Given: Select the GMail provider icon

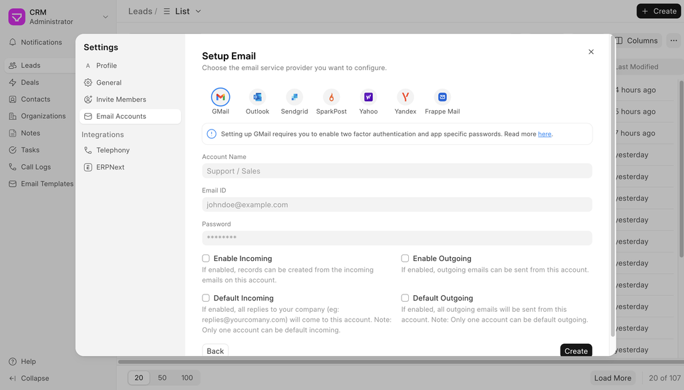Looking at the screenshot, I should (x=220, y=97).
